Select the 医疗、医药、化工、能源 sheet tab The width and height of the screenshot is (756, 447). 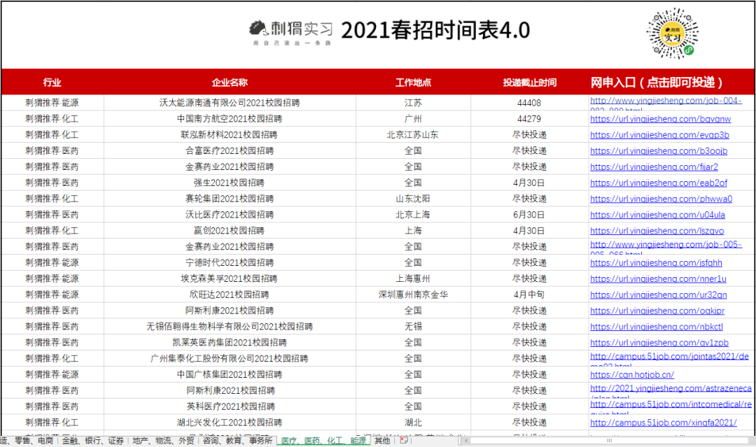point(323,441)
